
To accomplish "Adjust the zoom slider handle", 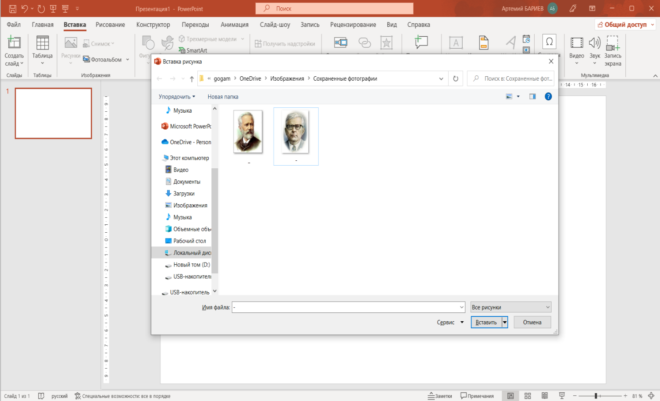I will pos(596,396).
